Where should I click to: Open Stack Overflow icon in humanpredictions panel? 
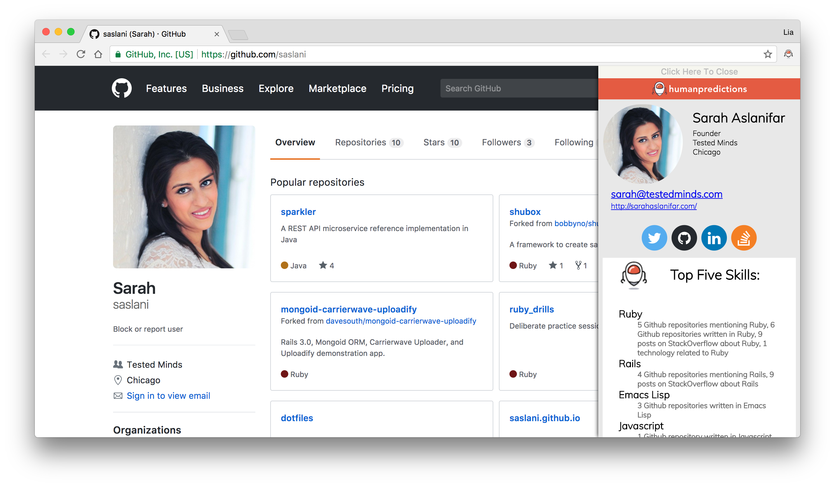click(744, 238)
